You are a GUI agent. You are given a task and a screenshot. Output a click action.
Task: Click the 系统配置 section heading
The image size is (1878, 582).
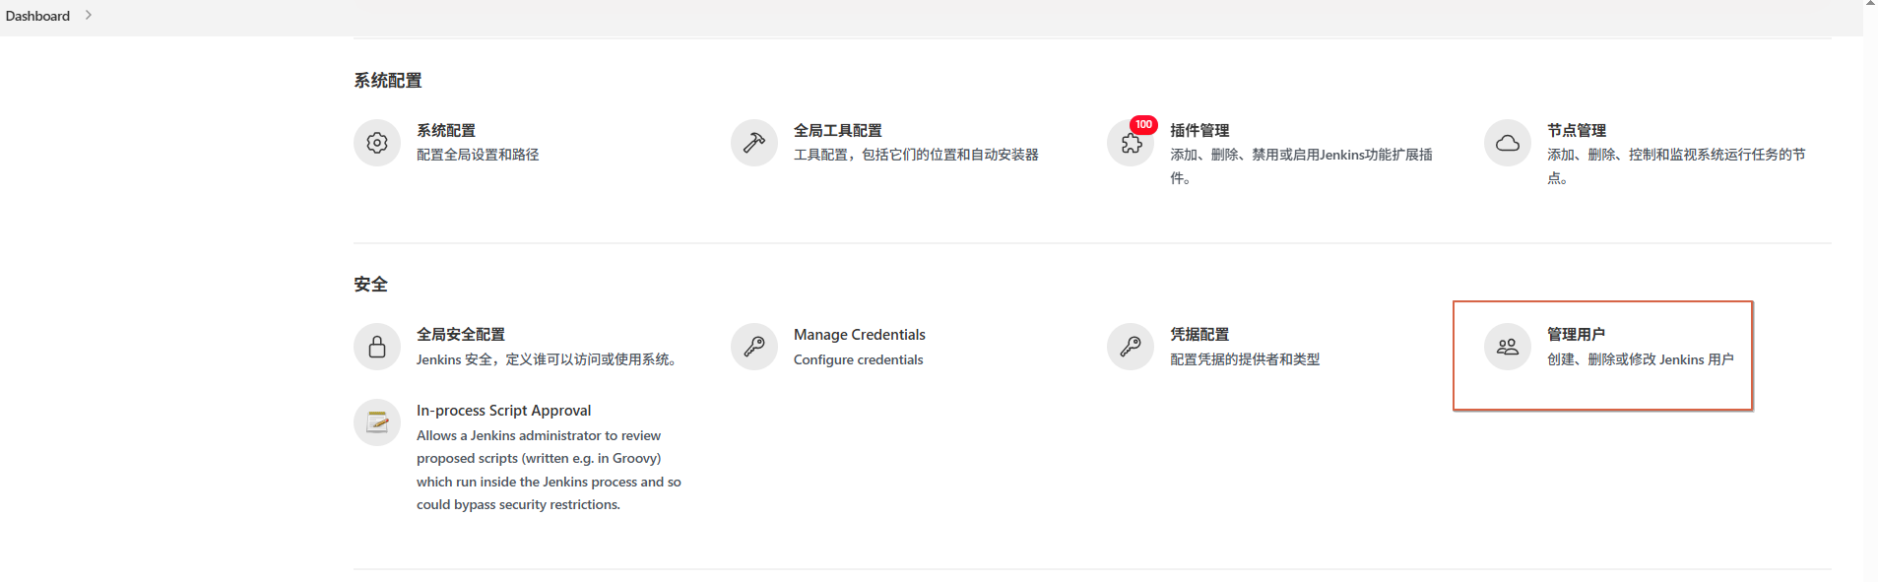(x=388, y=81)
